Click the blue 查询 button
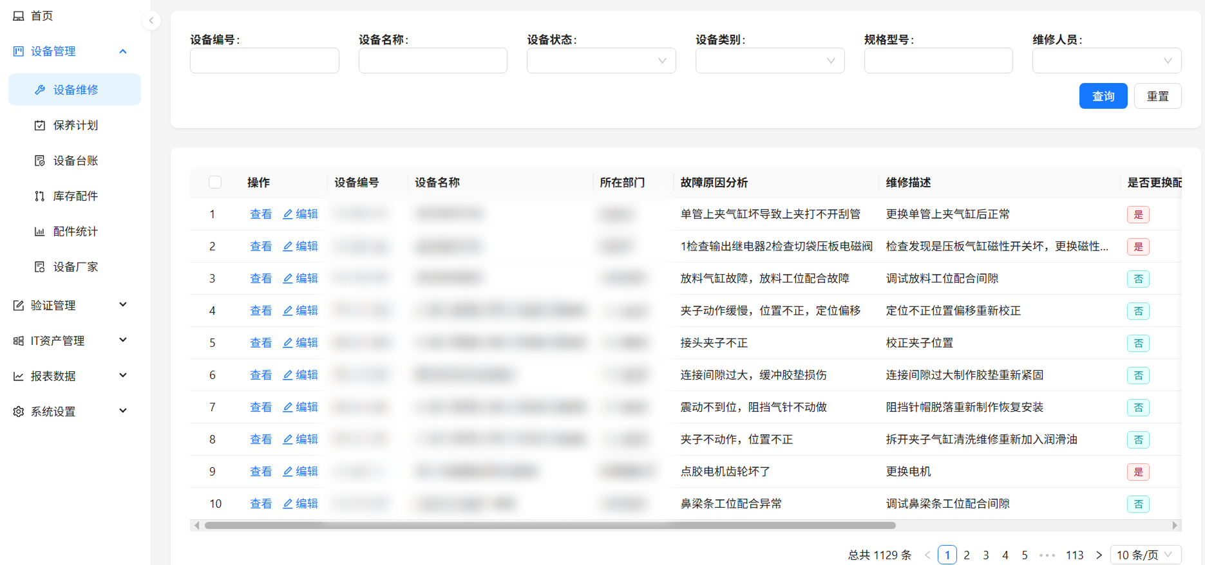1205x565 pixels. (x=1103, y=96)
